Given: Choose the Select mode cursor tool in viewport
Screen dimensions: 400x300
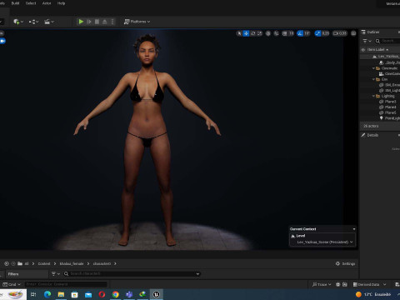Looking at the screenshot, I should (239, 33).
